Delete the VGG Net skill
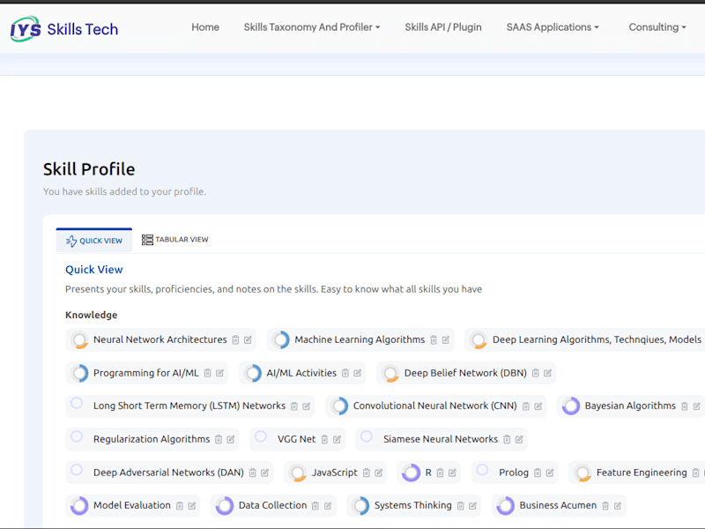The width and height of the screenshot is (705, 529). 324,439
